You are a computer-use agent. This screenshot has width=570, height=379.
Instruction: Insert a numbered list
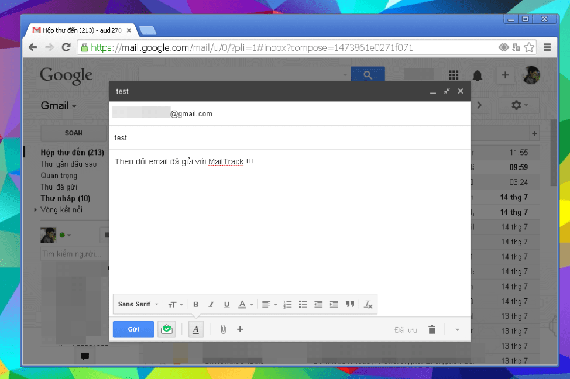287,304
